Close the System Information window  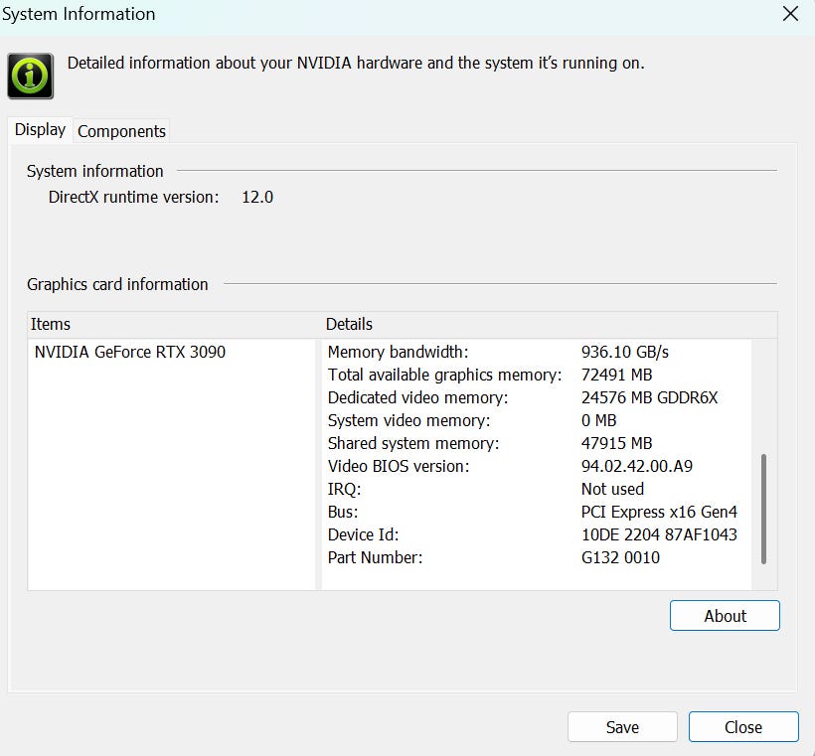[790, 14]
